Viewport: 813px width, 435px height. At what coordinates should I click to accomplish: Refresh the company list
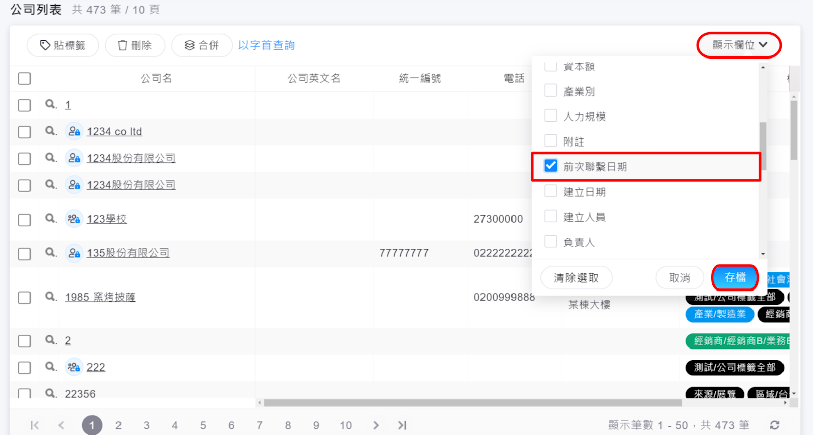coord(775,425)
